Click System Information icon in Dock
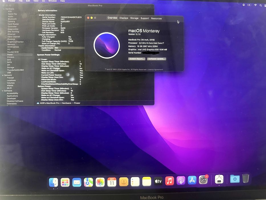Image resolution: width=266 pixels, height=200 pixels. pyautogui.click(x=219, y=179)
